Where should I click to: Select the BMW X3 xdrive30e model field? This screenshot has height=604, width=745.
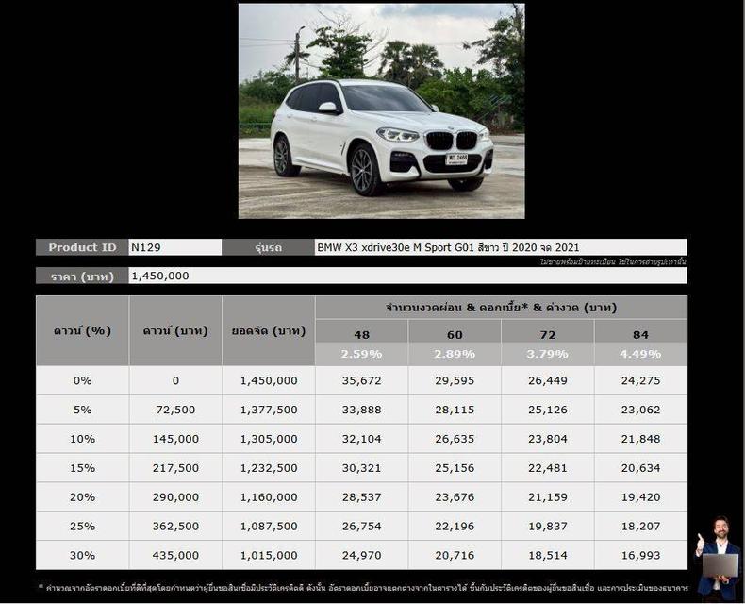pyautogui.click(x=500, y=247)
